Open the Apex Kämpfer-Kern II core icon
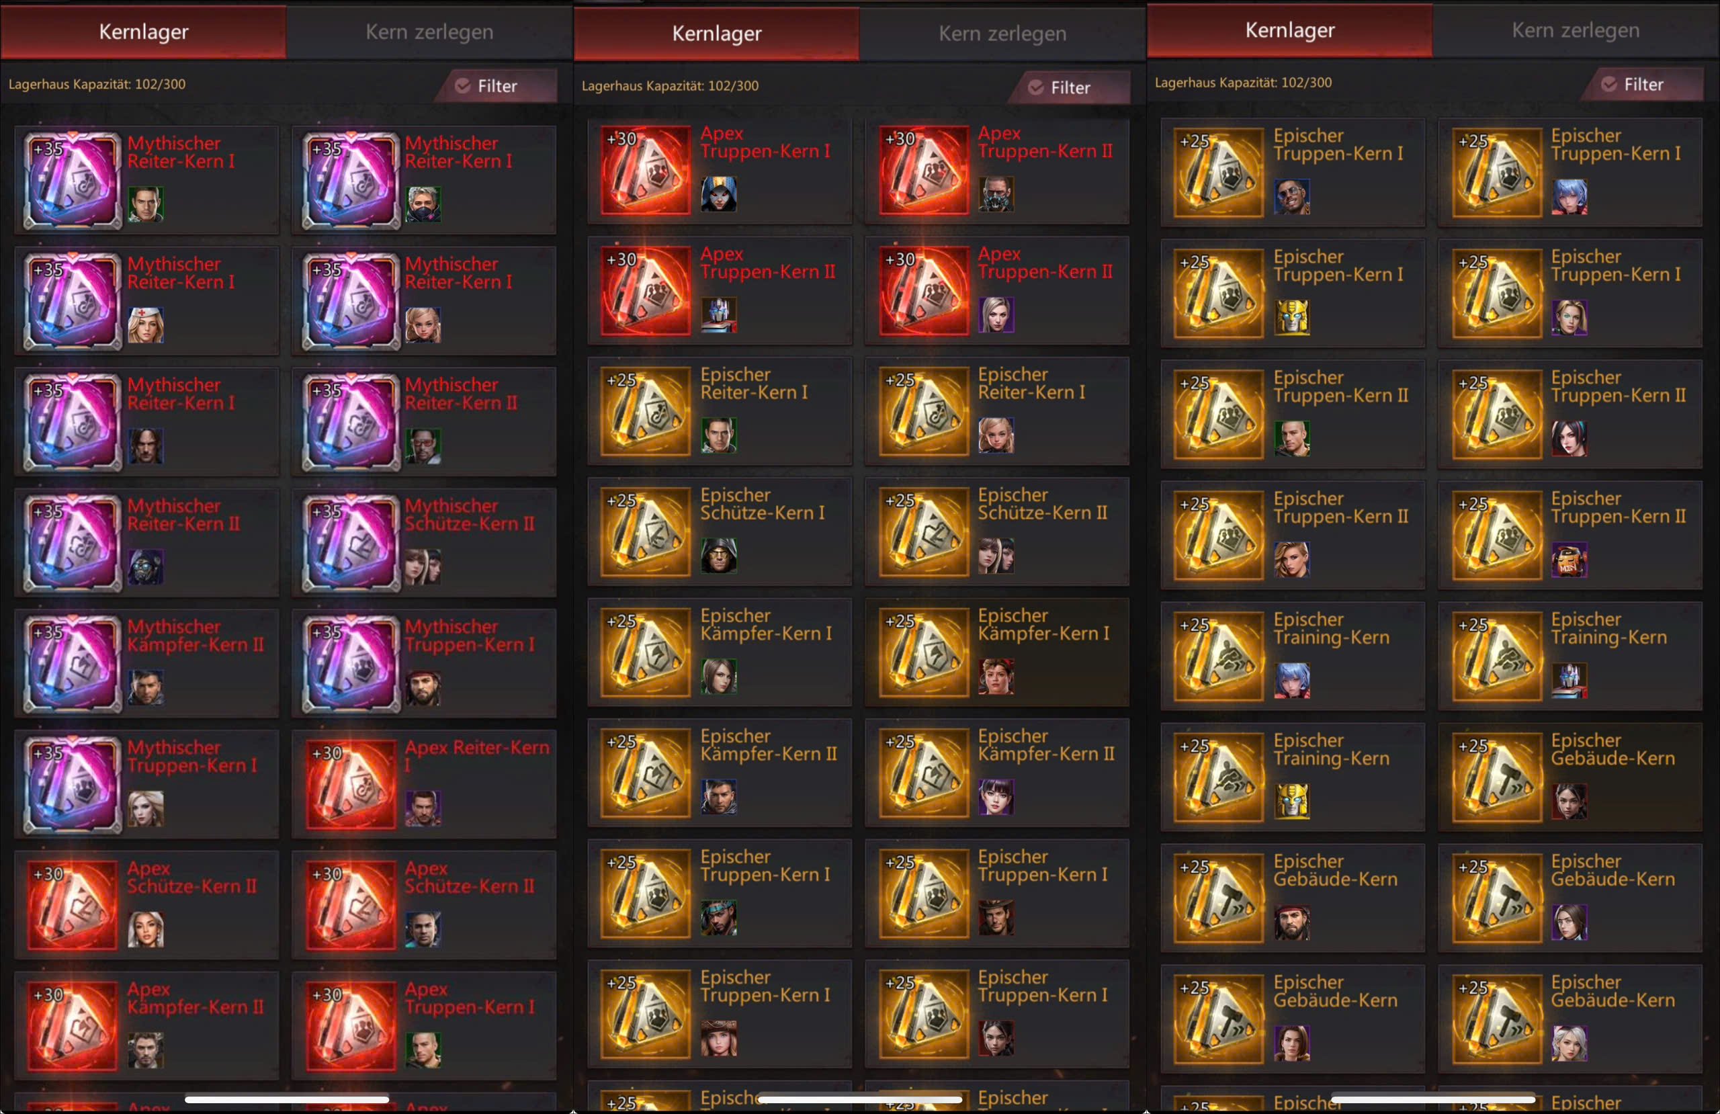 (73, 1025)
